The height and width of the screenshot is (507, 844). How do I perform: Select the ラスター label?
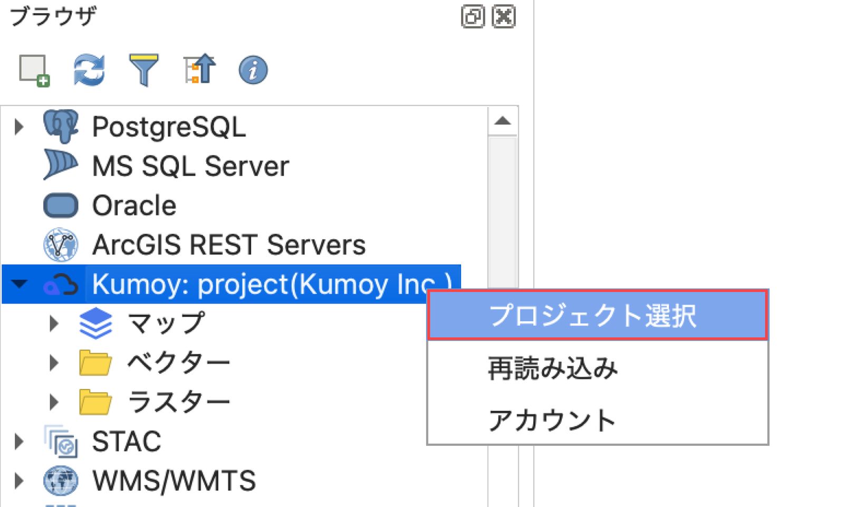point(179,402)
